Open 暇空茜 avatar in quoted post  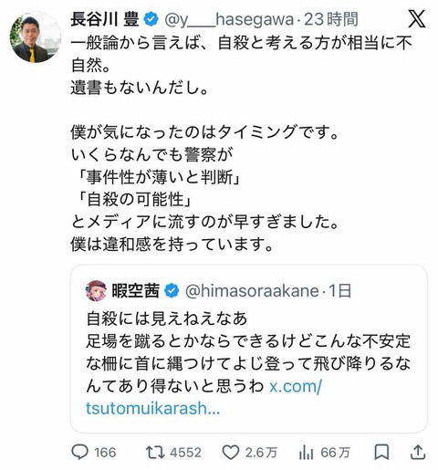[x=96, y=291]
